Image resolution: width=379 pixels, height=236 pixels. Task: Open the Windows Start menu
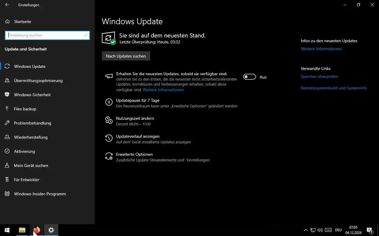pyautogui.click(x=7, y=230)
